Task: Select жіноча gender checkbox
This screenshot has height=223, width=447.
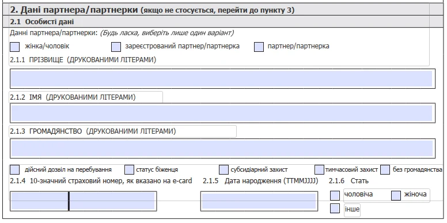Action: (396, 195)
